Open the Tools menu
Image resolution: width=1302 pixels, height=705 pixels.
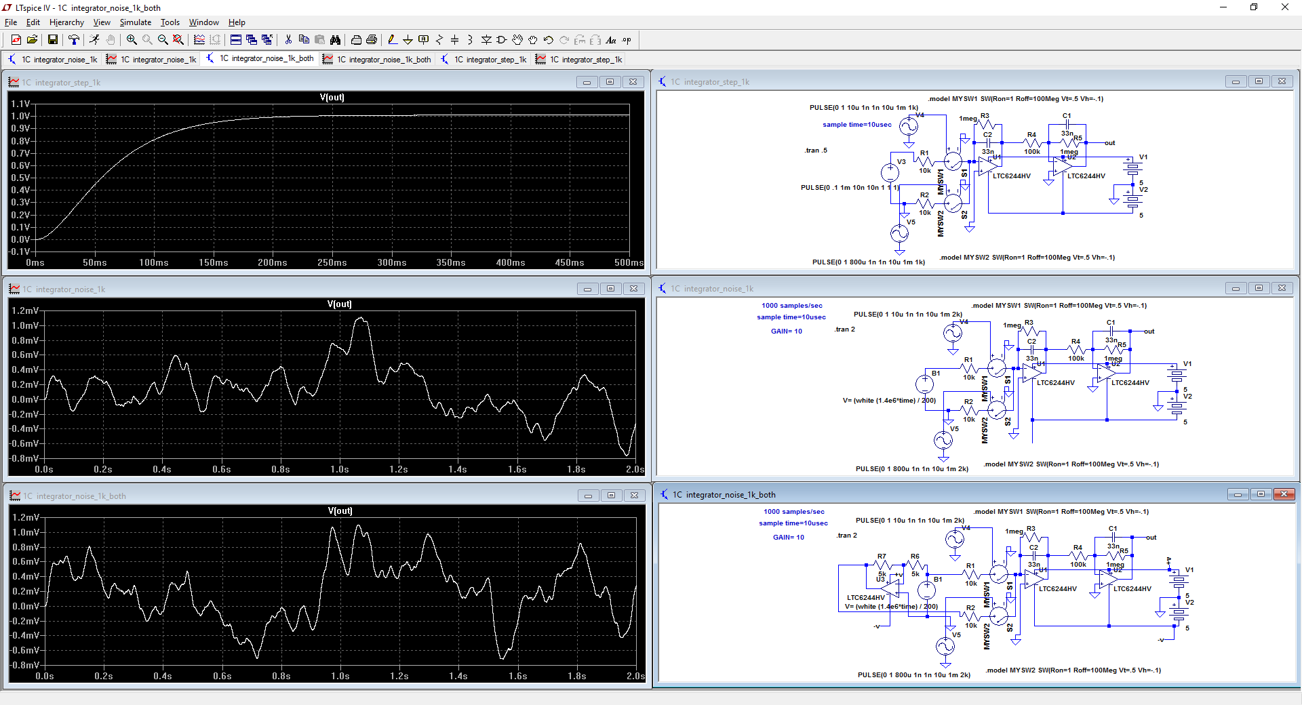[170, 22]
